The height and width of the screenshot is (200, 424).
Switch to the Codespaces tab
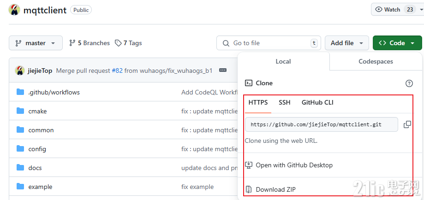[x=376, y=61]
